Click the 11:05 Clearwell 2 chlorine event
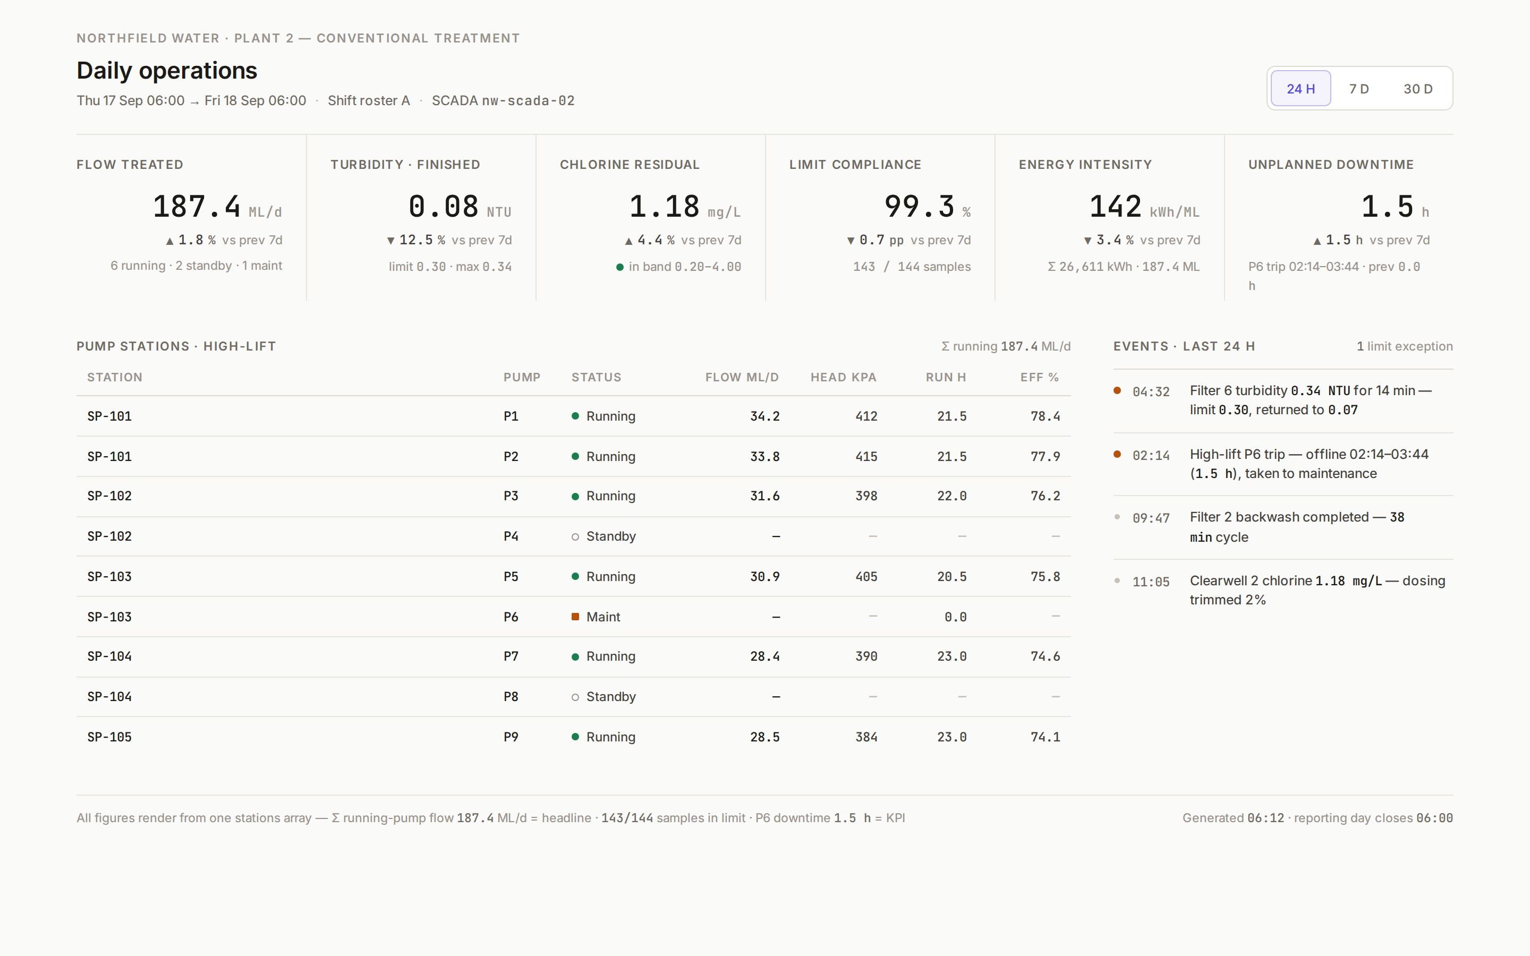This screenshot has height=956, width=1530. [1283, 591]
